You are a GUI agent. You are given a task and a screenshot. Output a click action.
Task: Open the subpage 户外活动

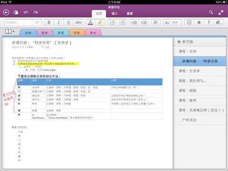[200, 120]
